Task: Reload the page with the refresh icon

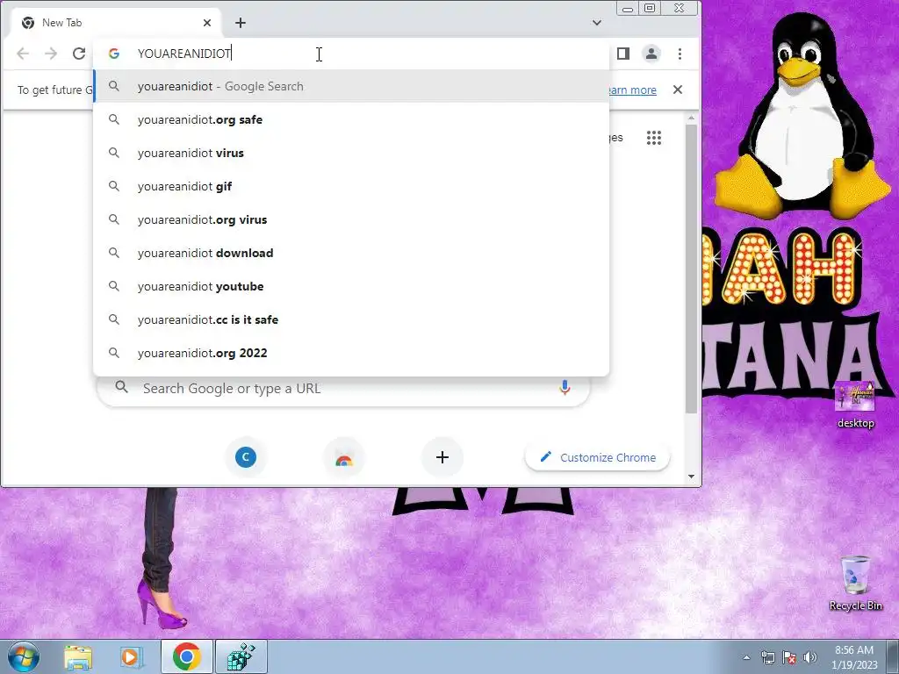Action: (79, 54)
